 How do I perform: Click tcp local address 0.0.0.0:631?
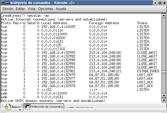52,42
